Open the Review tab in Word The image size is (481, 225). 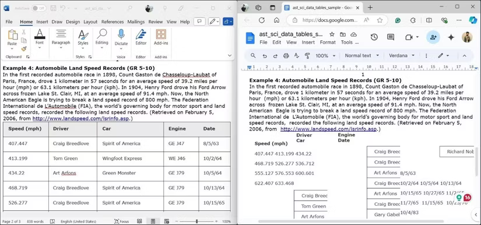point(156,22)
